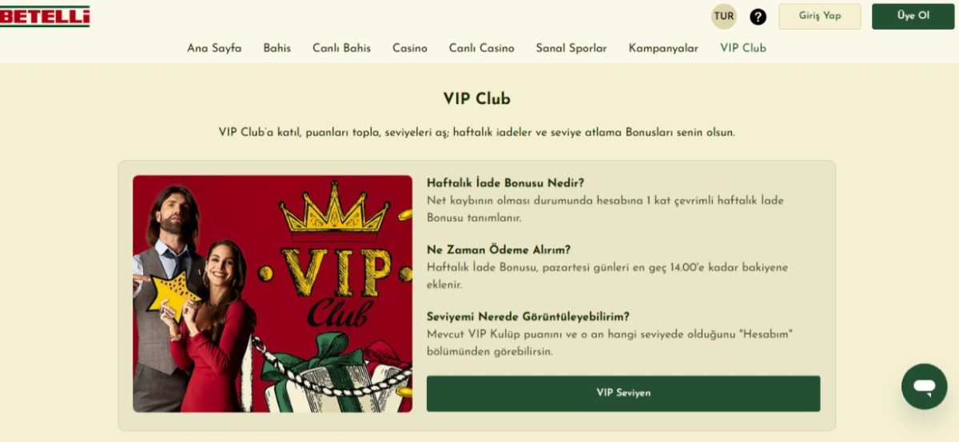Click the Giriş Yap button
The height and width of the screenshot is (442, 959).
820,16
